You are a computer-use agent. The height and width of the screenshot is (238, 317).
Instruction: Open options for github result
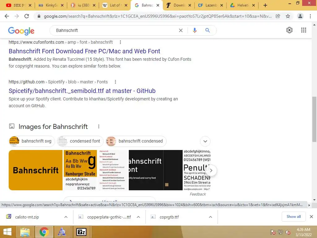coord(115,82)
